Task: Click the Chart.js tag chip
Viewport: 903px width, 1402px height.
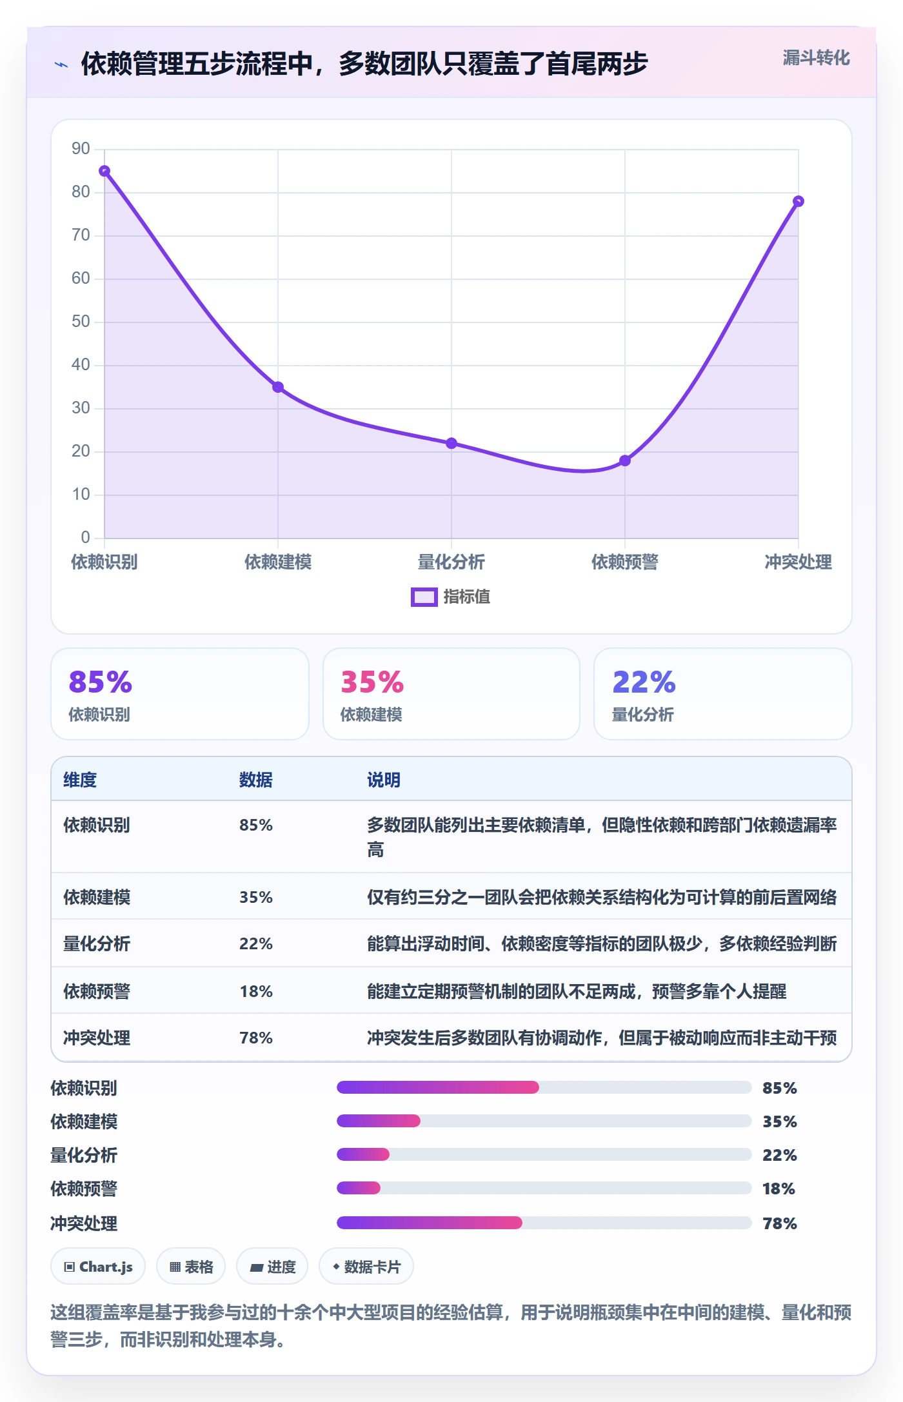Action: pyautogui.click(x=98, y=1267)
